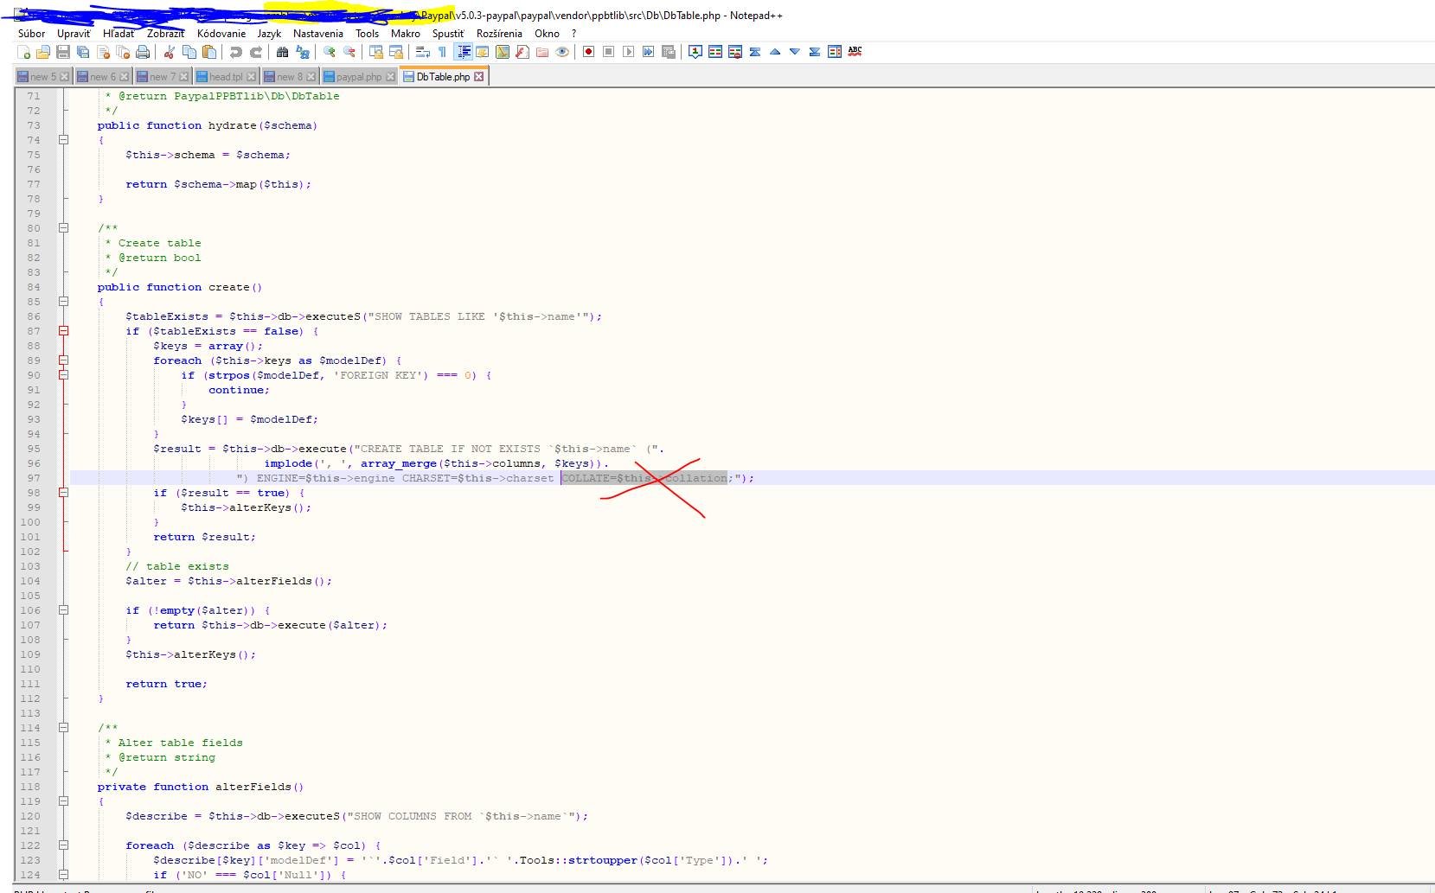This screenshot has width=1435, height=893.
Task: Open the Rozšírenia menu
Action: [x=499, y=34]
